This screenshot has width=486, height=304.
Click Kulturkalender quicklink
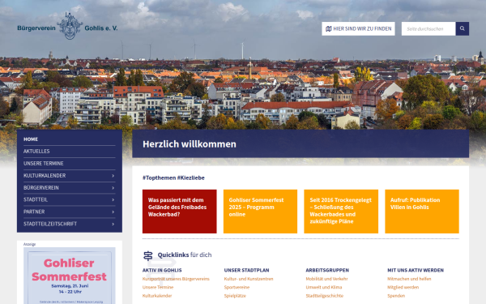point(157,296)
